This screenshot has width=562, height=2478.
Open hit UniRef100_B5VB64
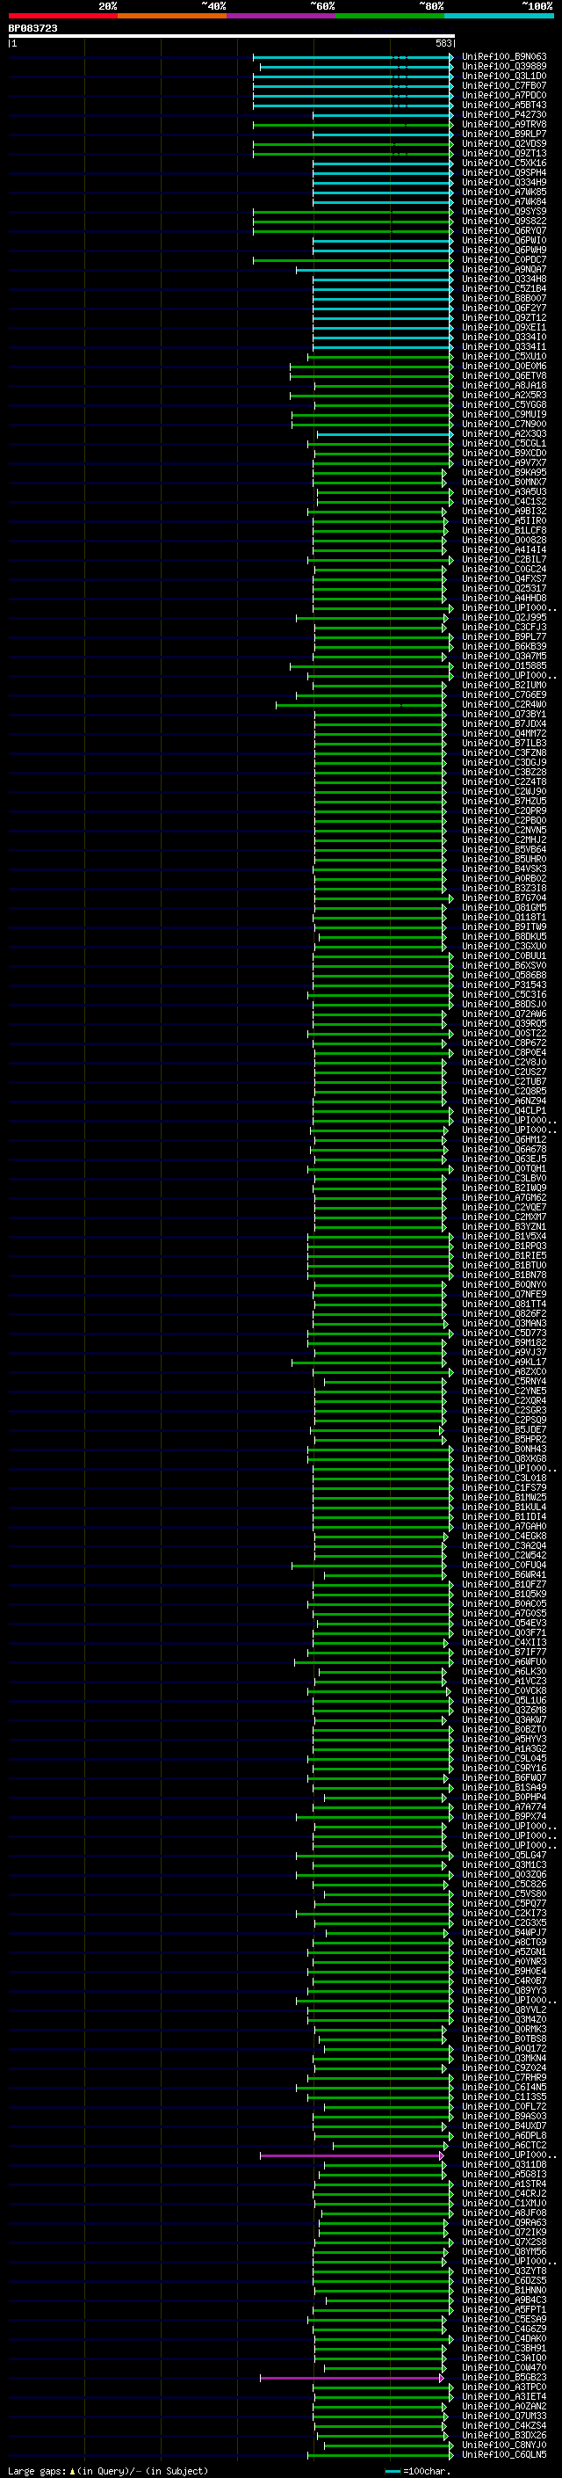504,849
